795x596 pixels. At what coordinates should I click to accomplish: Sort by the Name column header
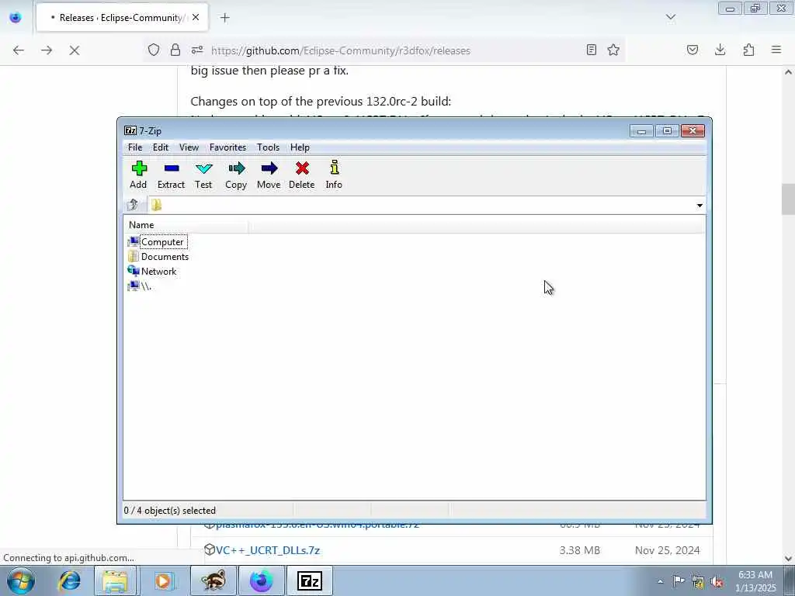pos(186,224)
